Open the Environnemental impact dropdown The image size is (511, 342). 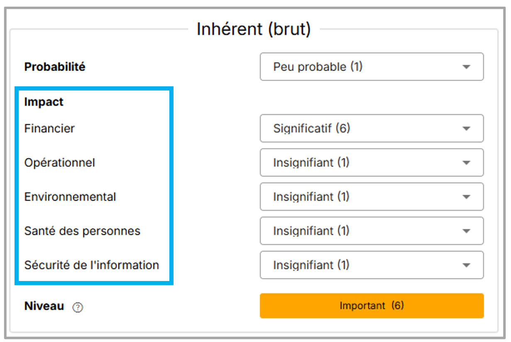tap(466, 197)
